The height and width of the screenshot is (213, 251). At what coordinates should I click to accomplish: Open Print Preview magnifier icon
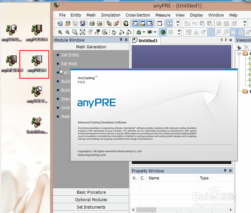99,24
